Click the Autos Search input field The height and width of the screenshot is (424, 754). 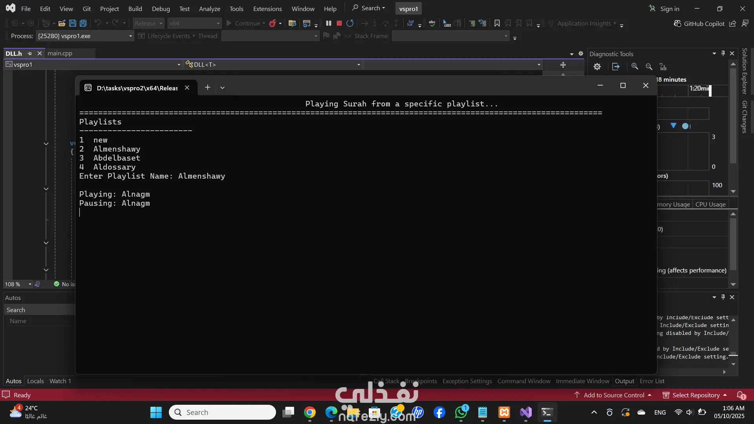point(39,310)
